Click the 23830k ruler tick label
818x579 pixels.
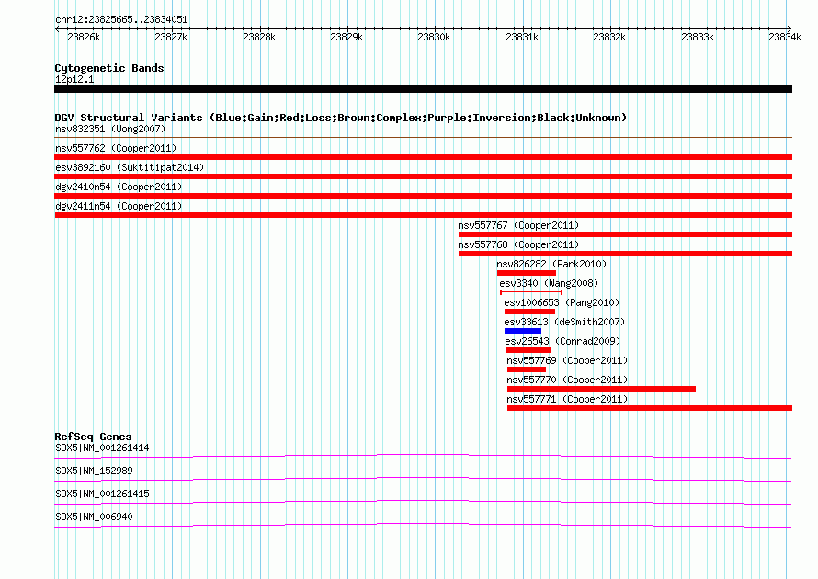tap(434, 37)
